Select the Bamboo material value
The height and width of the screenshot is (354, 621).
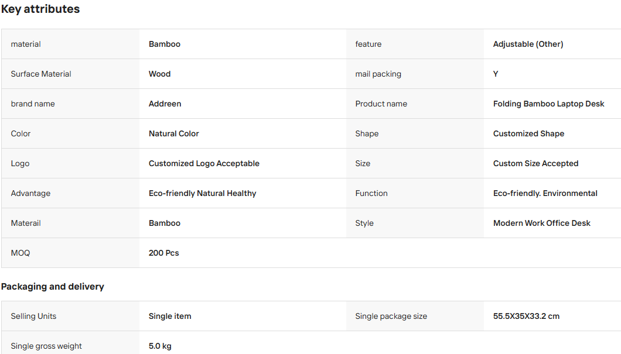click(165, 44)
